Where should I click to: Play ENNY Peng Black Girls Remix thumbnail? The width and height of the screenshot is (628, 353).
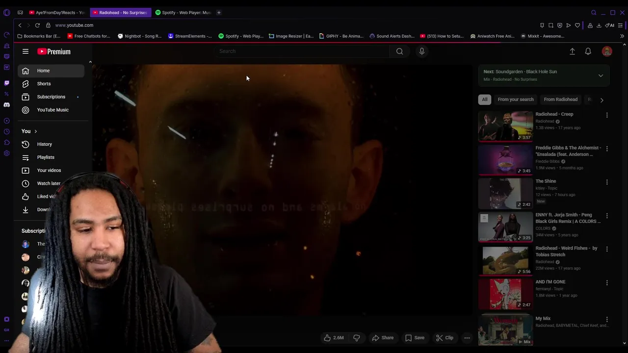505,227
